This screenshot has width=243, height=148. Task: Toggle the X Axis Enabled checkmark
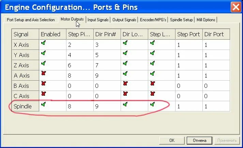(44, 43)
